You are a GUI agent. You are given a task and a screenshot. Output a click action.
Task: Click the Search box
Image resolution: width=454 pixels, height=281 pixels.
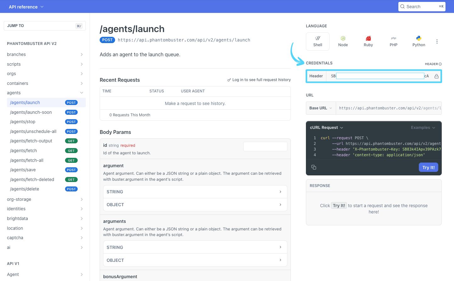point(422,7)
